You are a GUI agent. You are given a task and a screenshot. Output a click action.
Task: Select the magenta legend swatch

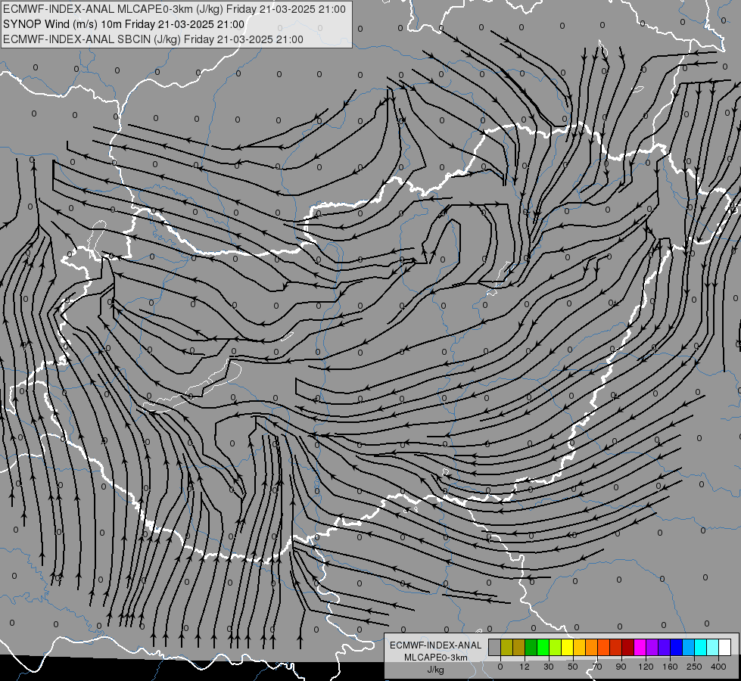640,647
